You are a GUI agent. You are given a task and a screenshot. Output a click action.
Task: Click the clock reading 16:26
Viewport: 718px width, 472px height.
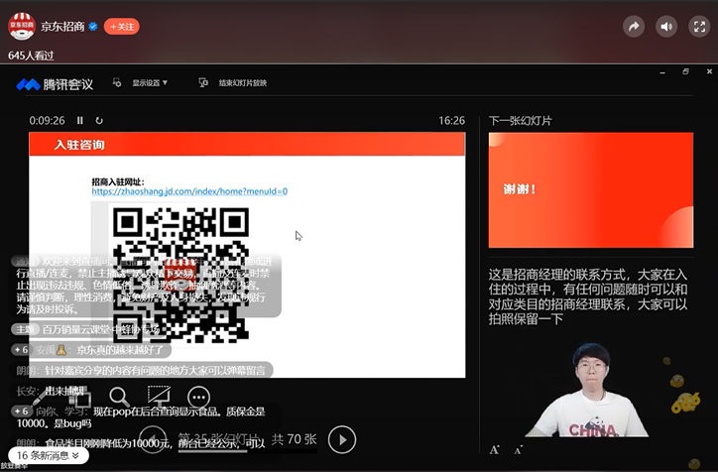(451, 120)
